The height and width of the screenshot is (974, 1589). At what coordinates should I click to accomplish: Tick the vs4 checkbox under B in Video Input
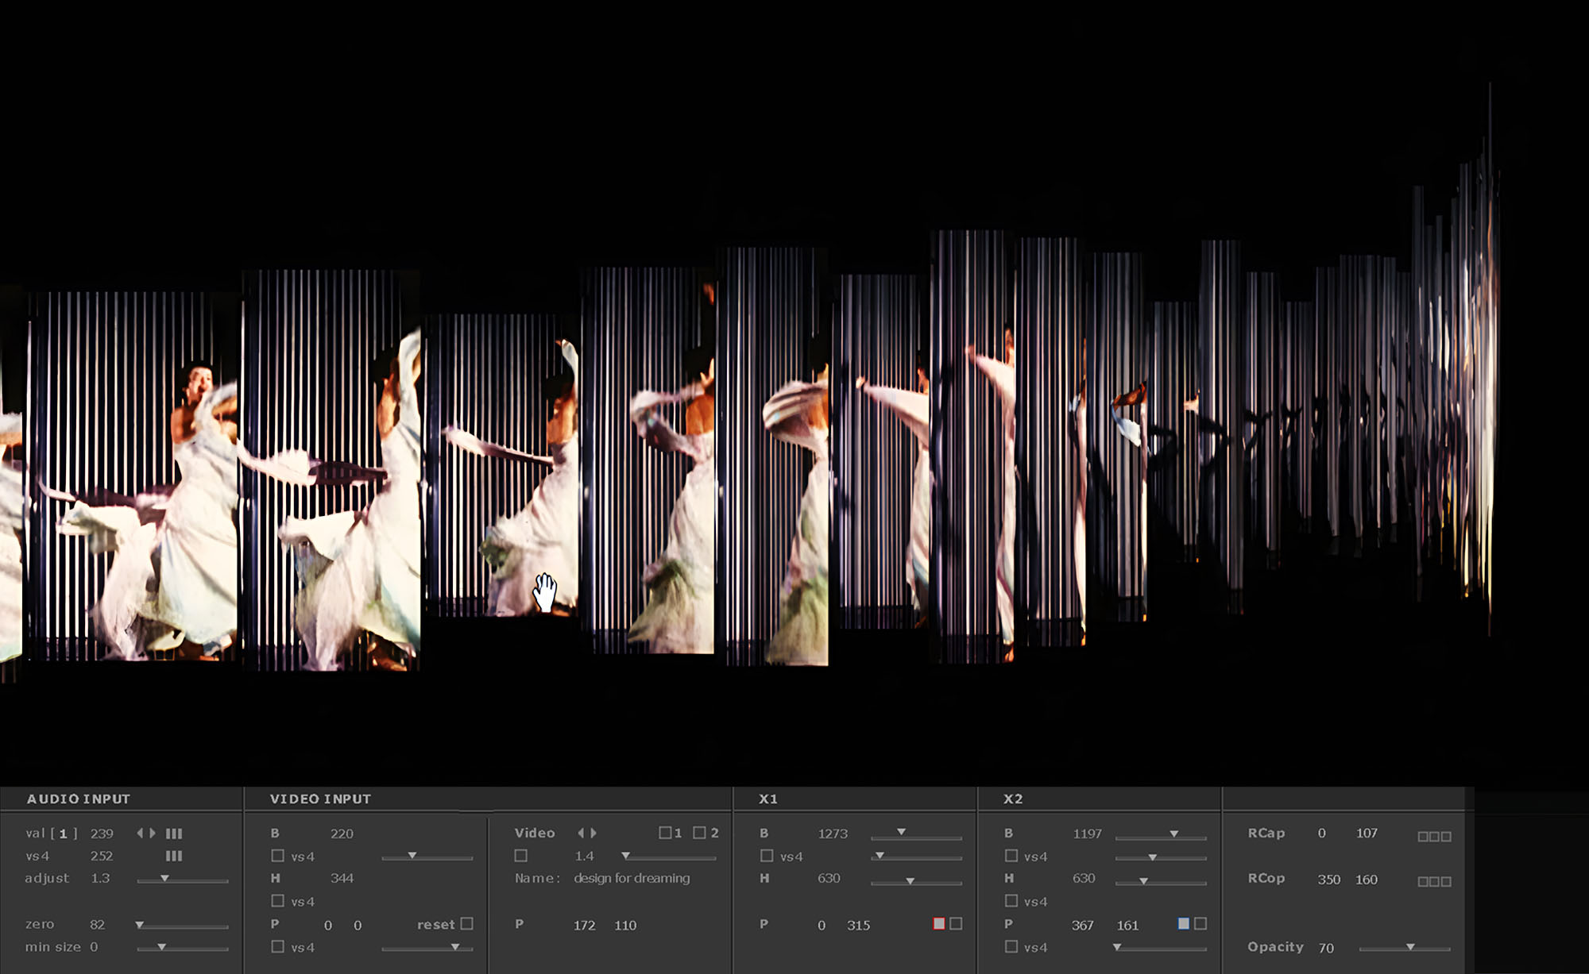pyautogui.click(x=277, y=856)
